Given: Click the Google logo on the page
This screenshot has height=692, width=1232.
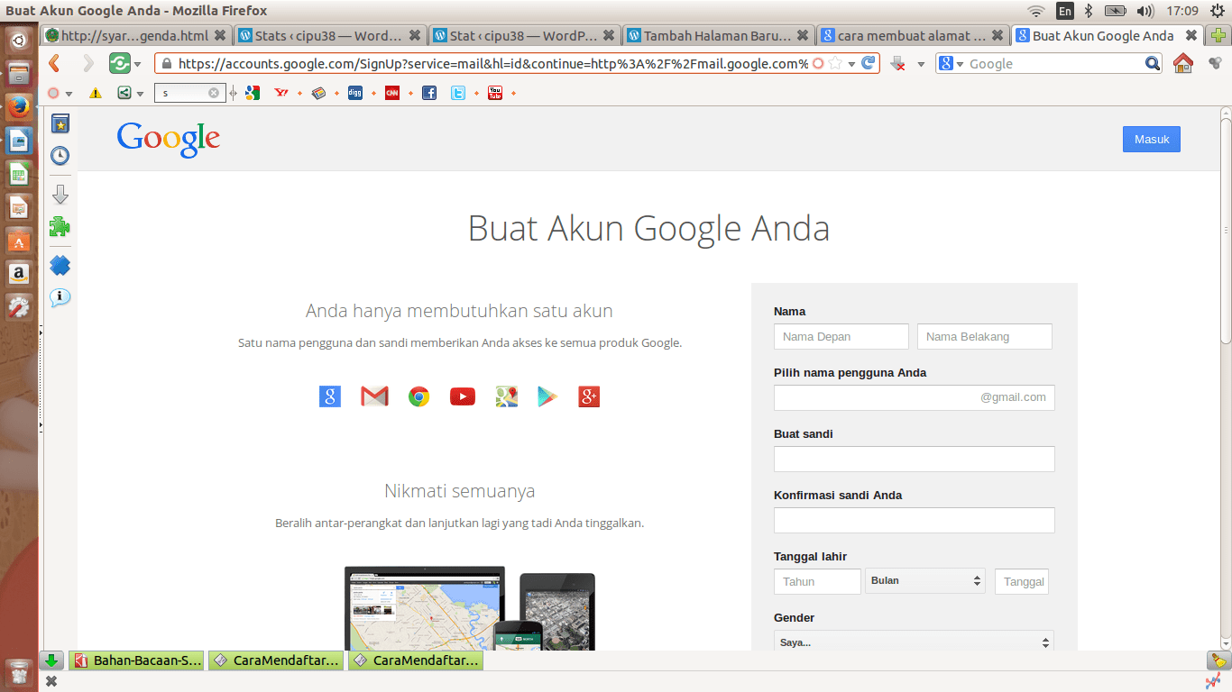Looking at the screenshot, I should (169, 140).
